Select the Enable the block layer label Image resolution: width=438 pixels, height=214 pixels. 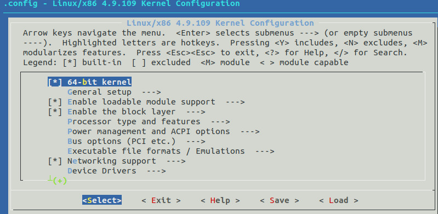(122, 112)
